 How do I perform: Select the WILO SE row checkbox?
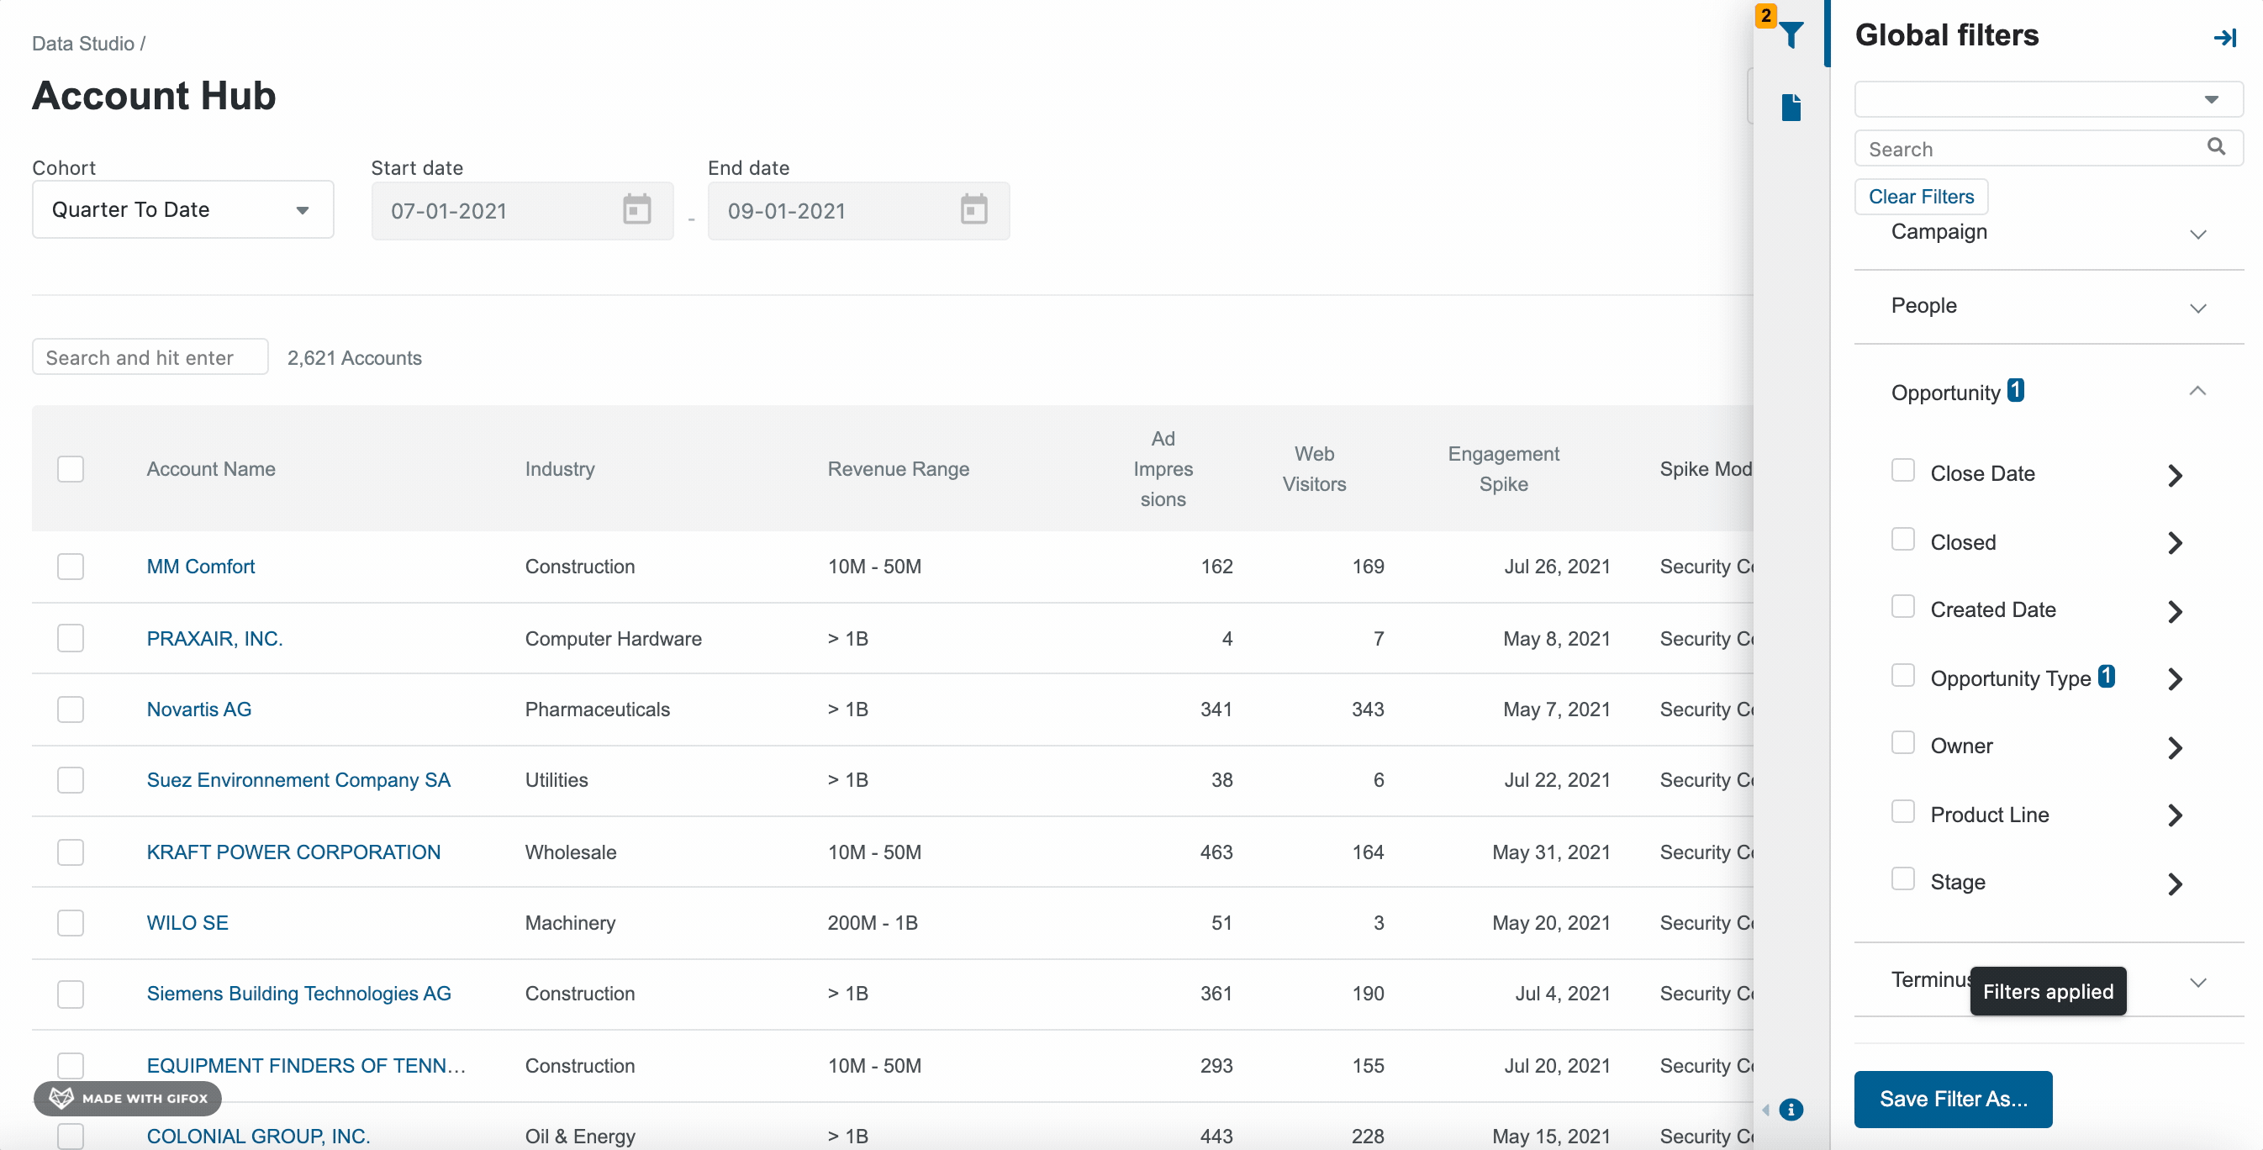coord(71,922)
